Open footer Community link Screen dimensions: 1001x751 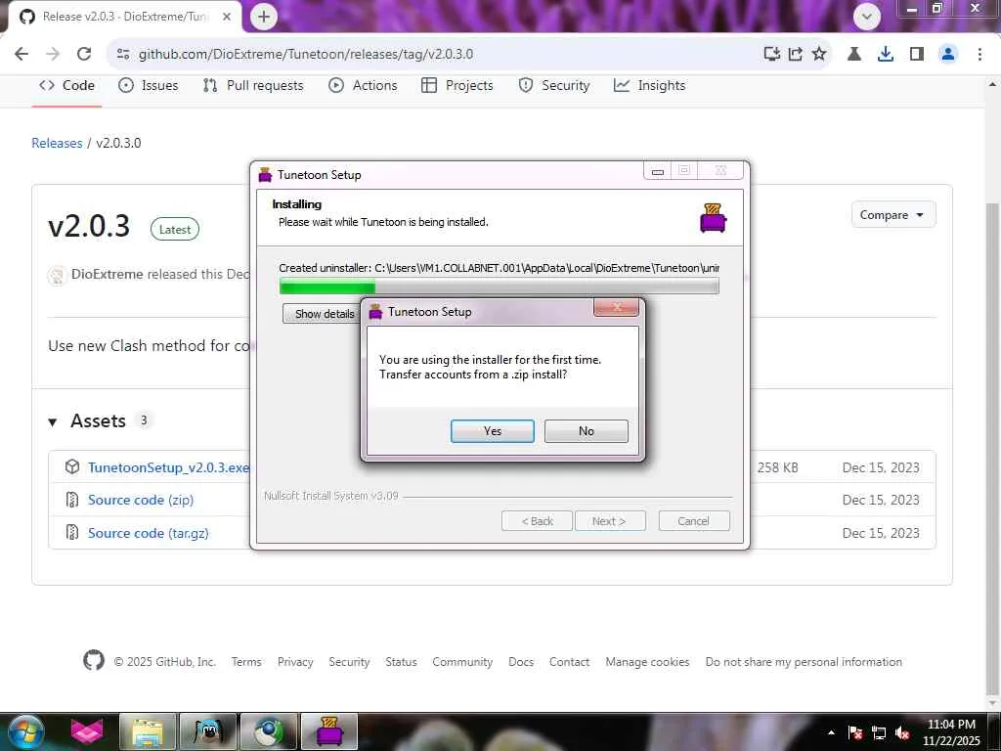point(462,662)
